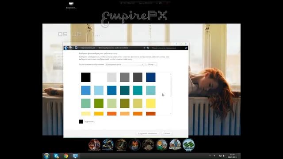This screenshot has width=283, height=159.
Task: Pick the light gray color swatch
Action: tap(112, 77)
